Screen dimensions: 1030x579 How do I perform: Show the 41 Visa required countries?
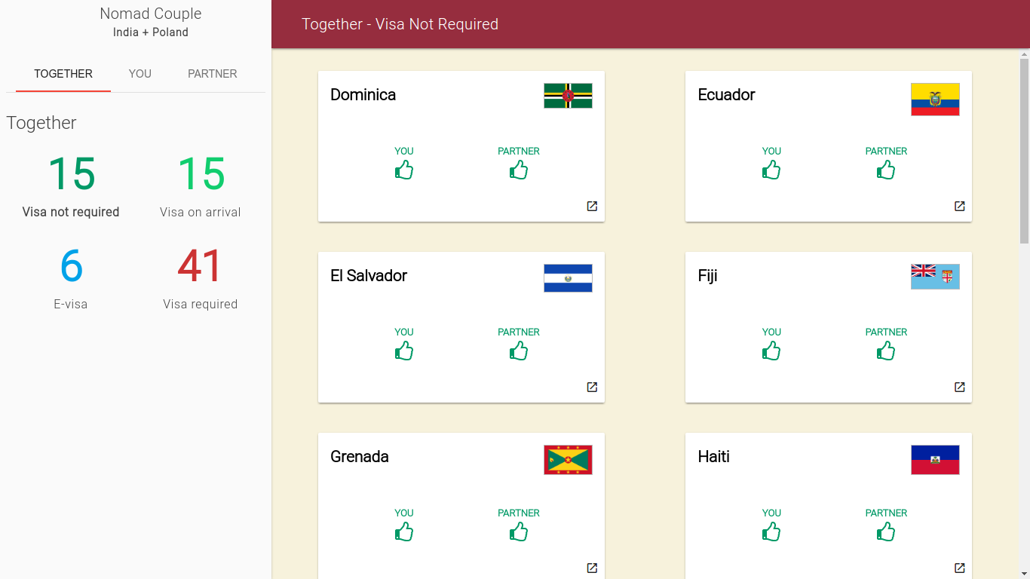tap(201, 277)
